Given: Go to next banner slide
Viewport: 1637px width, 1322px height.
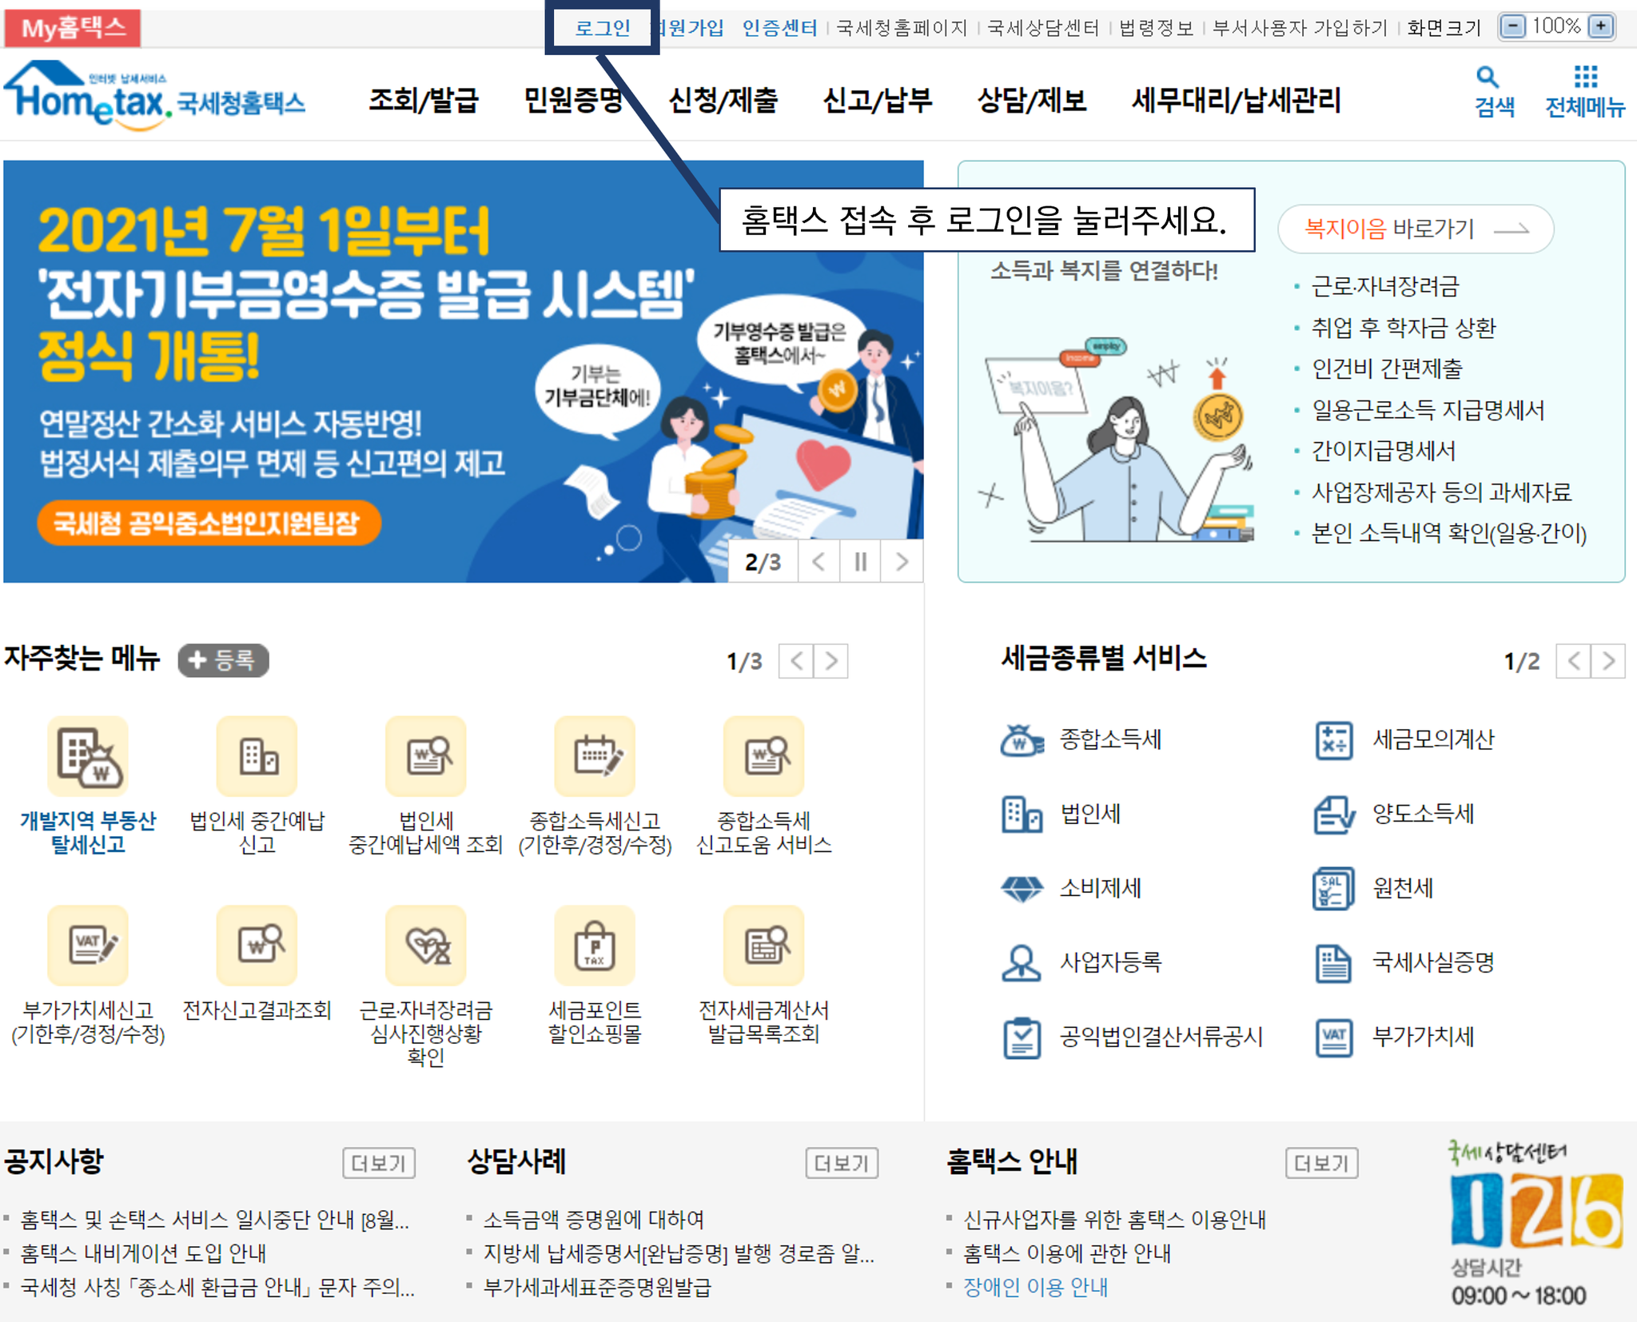Looking at the screenshot, I should (x=902, y=562).
